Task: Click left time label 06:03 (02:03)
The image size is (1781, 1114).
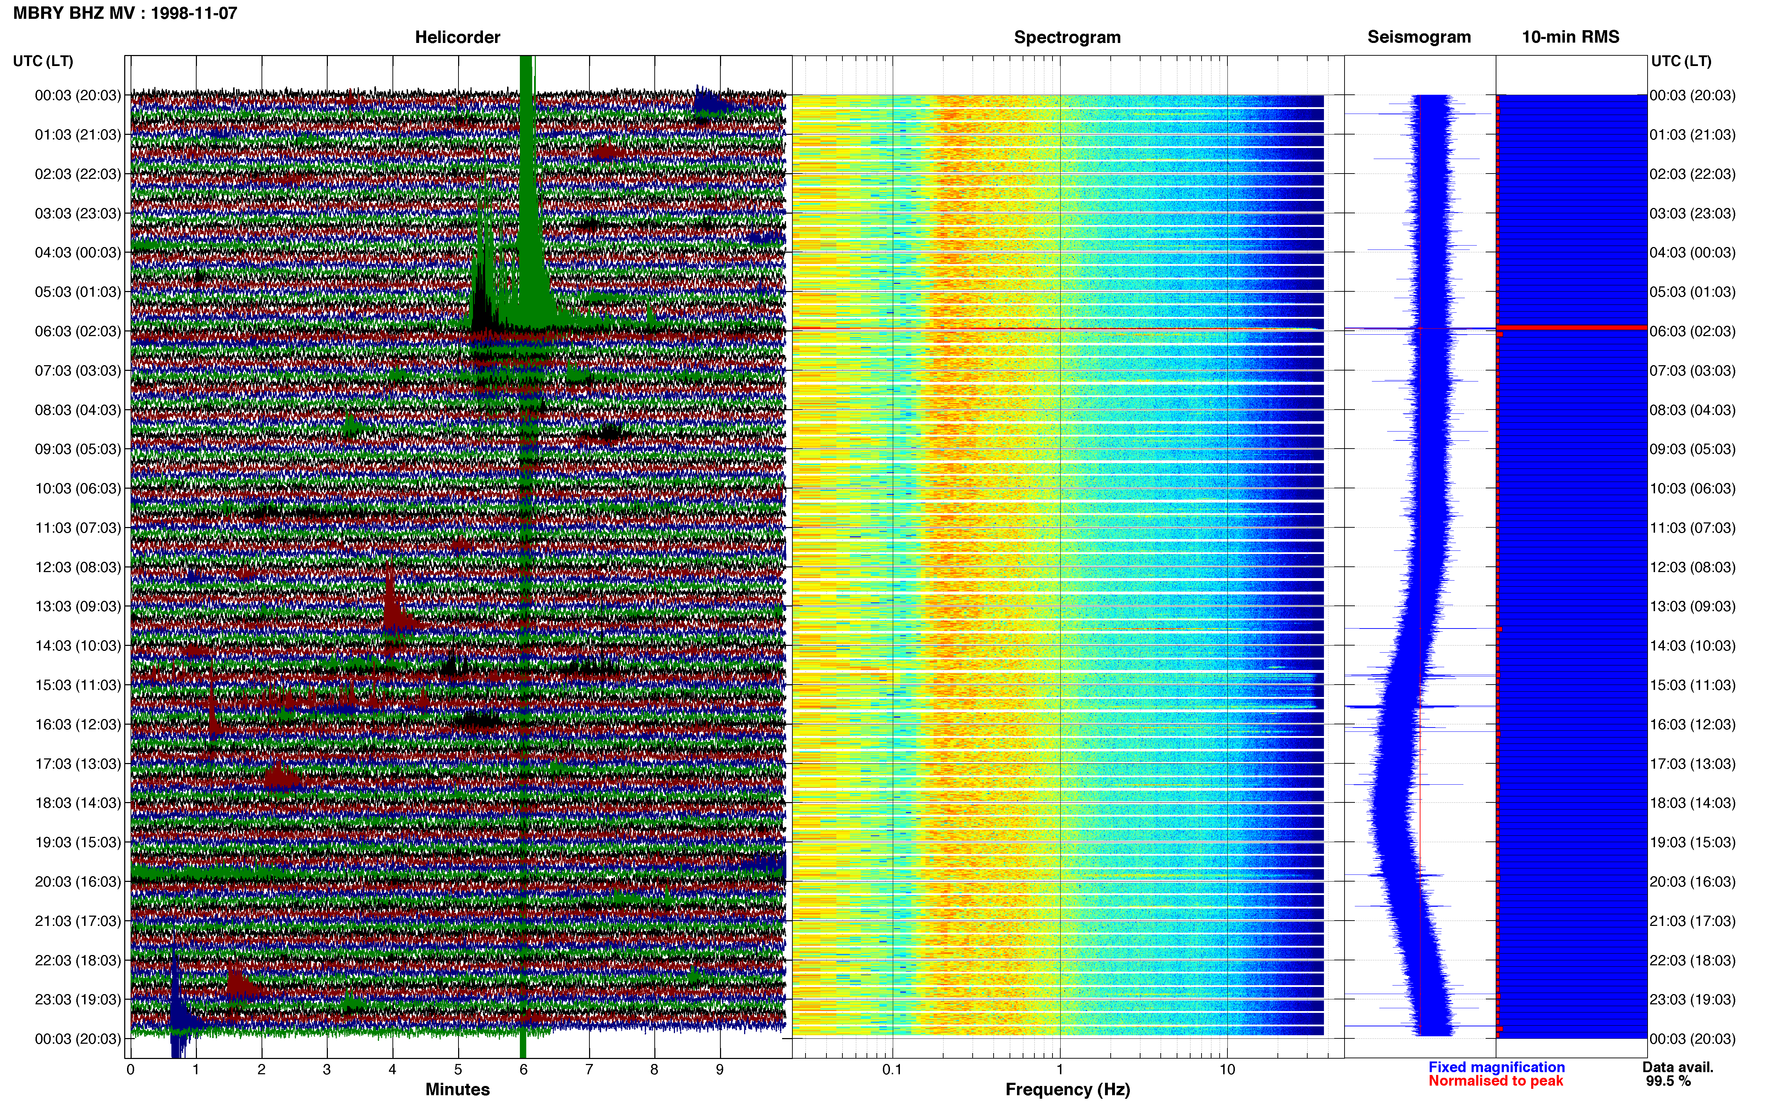Action: pos(78,331)
